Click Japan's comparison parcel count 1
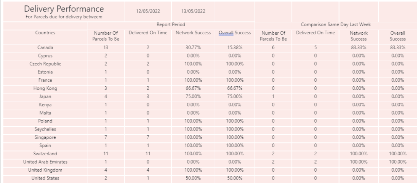Image resolution: width=418 pixels, height=183 pixels. click(273, 97)
